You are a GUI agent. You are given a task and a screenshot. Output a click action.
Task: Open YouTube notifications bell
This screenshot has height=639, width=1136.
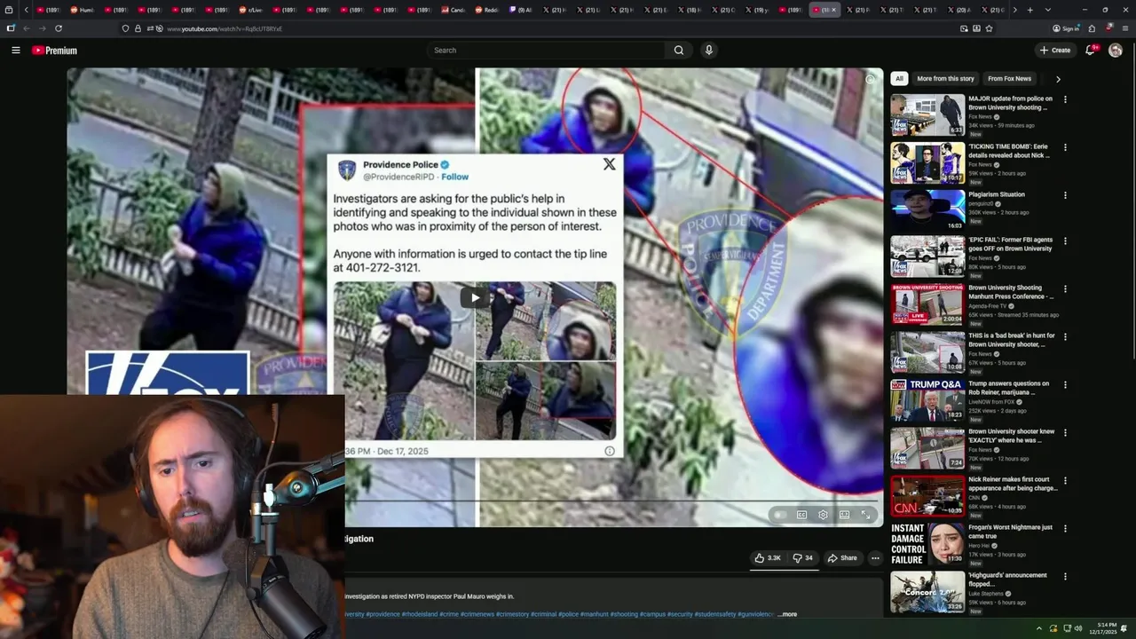point(1091,51)
